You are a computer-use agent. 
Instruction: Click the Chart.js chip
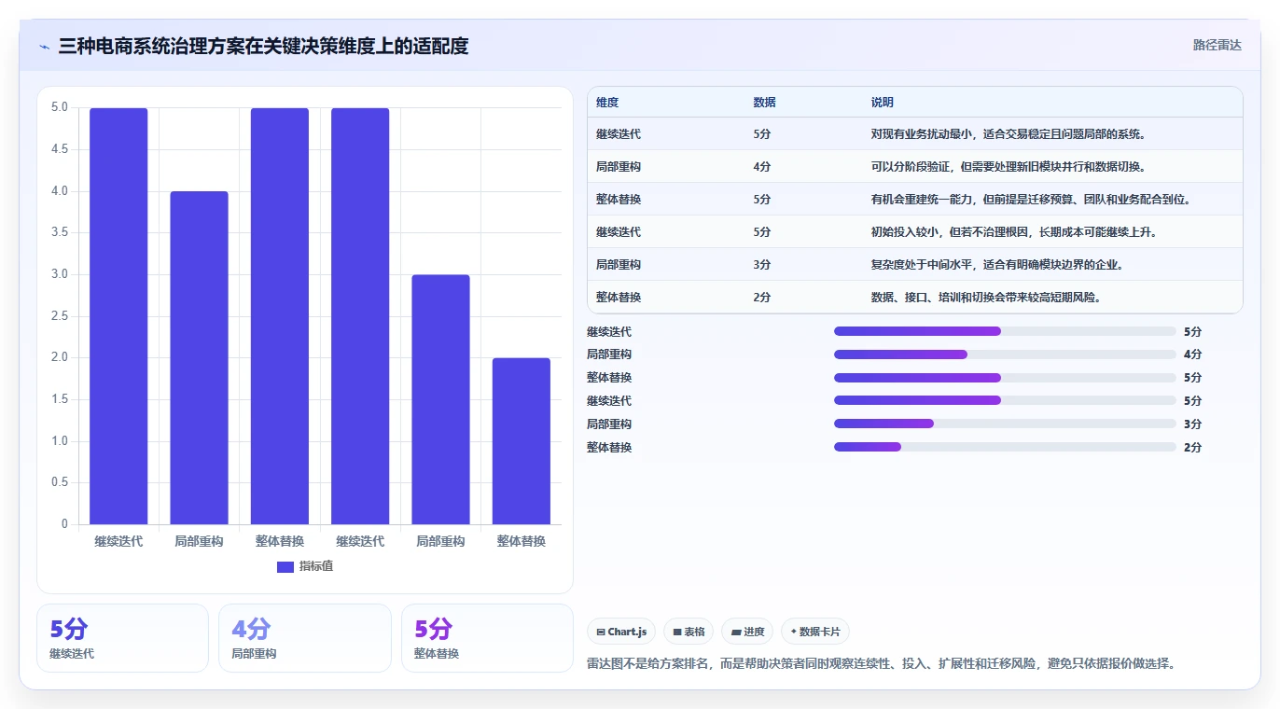(621, 632)
